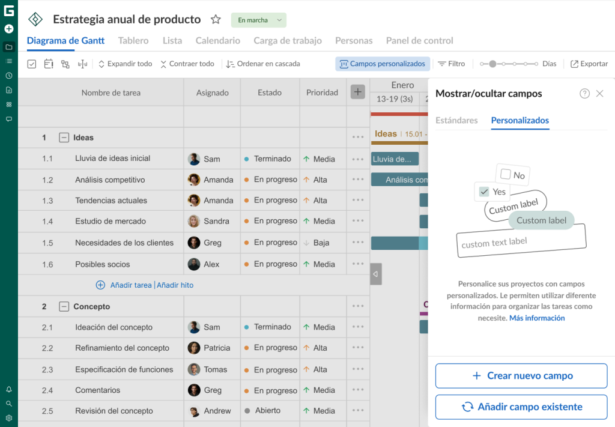Add a column with the plus icon

(358, 92)
